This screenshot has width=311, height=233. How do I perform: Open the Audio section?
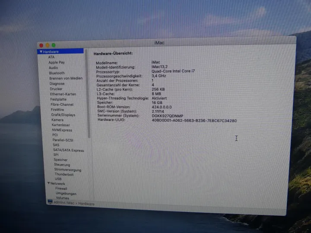[x=54, y=68]
